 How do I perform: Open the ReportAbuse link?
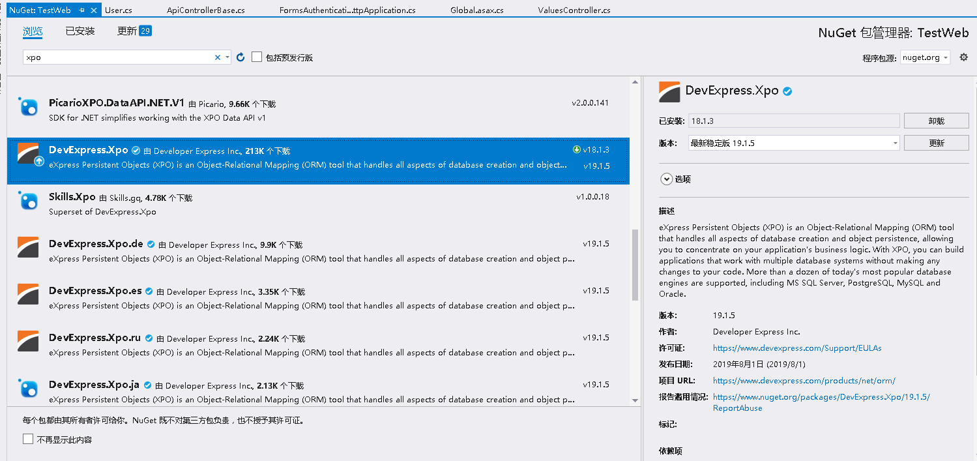pos(821,402)
